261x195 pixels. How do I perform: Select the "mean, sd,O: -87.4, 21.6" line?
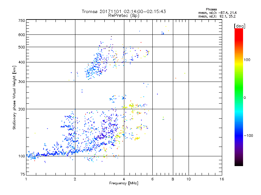[x=217, y=13]
